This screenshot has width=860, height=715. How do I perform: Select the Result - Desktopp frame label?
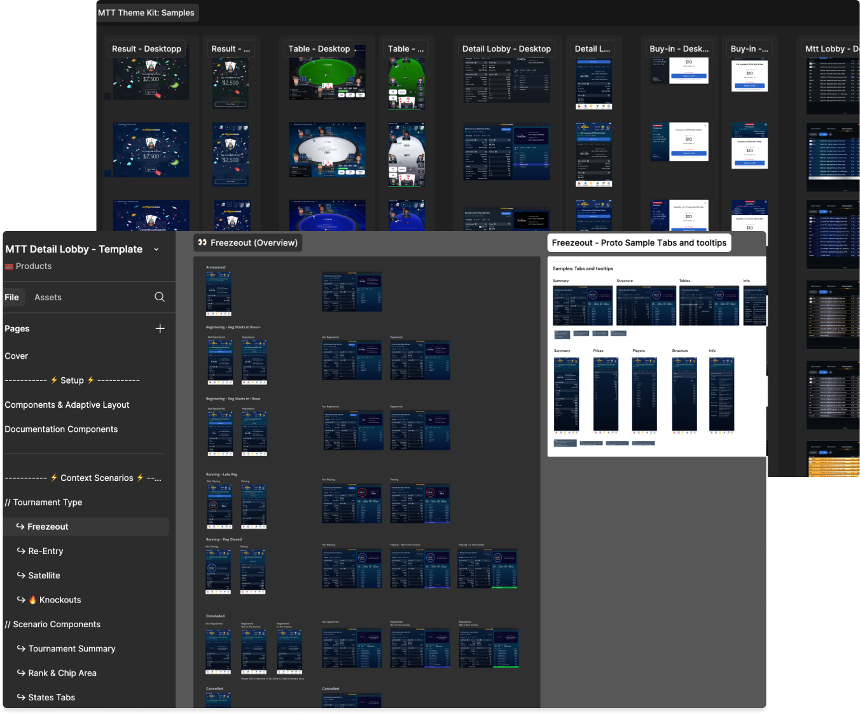coord(146,49)
